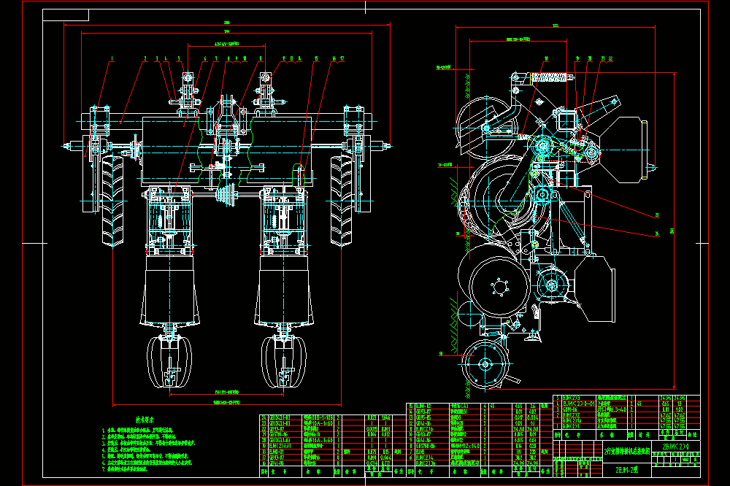Viewport: 730px width, 486px height.
Task: Click the '2BJM-2型' title block text
Action: click(626, 470)
